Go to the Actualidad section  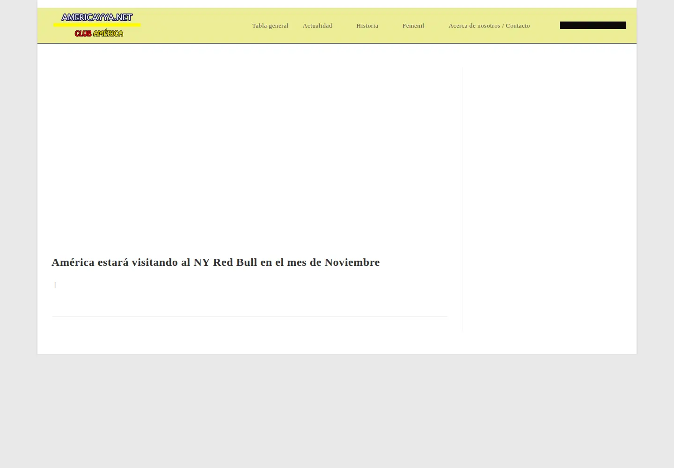pos(317,26)
